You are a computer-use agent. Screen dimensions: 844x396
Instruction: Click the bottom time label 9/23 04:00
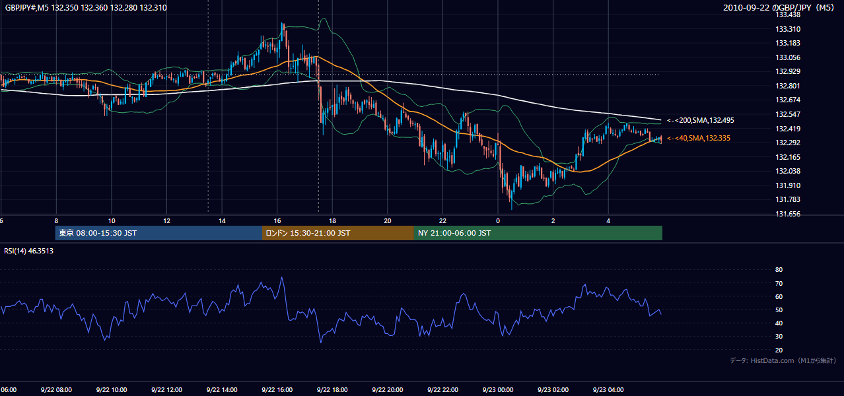(x=608, y=389)
